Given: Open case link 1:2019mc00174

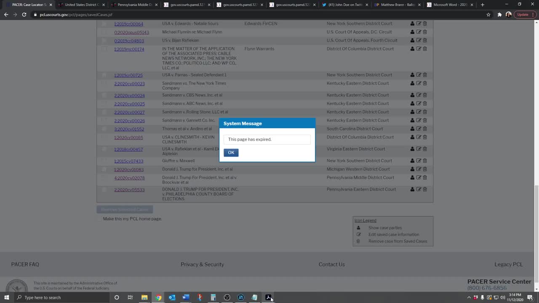Looking at the screenshot, I should click(x=129, y=49).
